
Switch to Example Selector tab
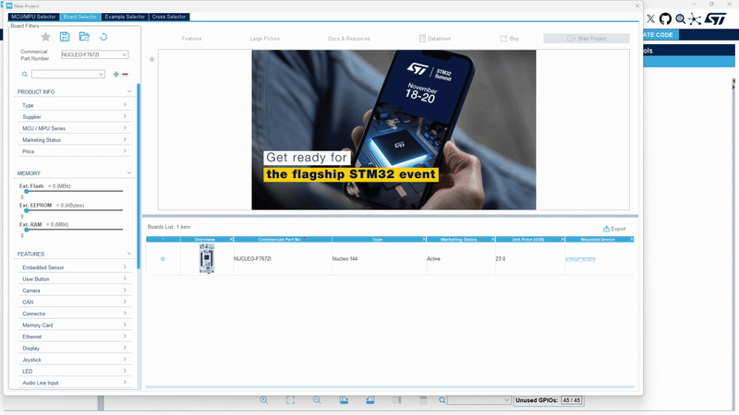(x=125, y=17)
